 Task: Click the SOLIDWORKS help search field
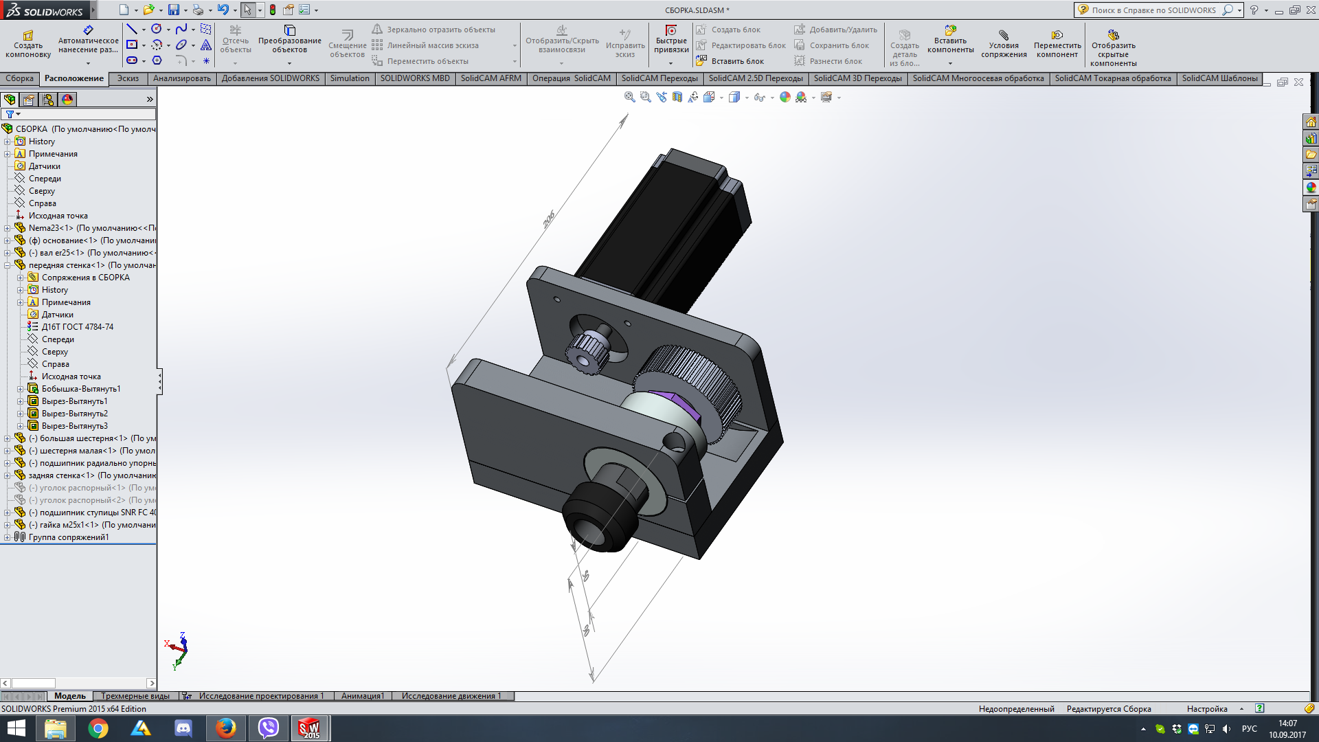[1154, 10]
